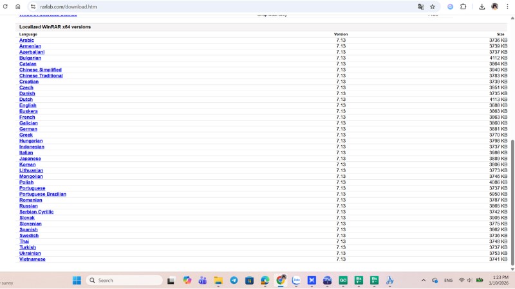Click the Localized WinRAR x64 versions heading
The height and width of the screenshot is (289, 515).
55,27
